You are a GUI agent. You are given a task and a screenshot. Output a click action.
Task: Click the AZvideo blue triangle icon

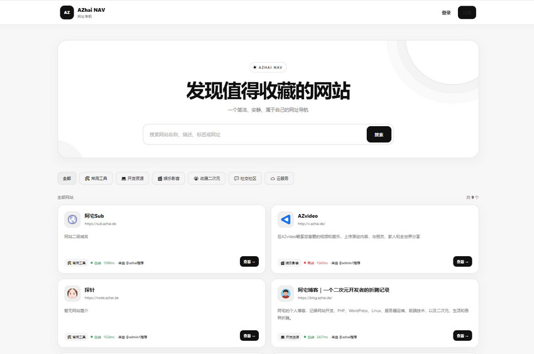285,219
